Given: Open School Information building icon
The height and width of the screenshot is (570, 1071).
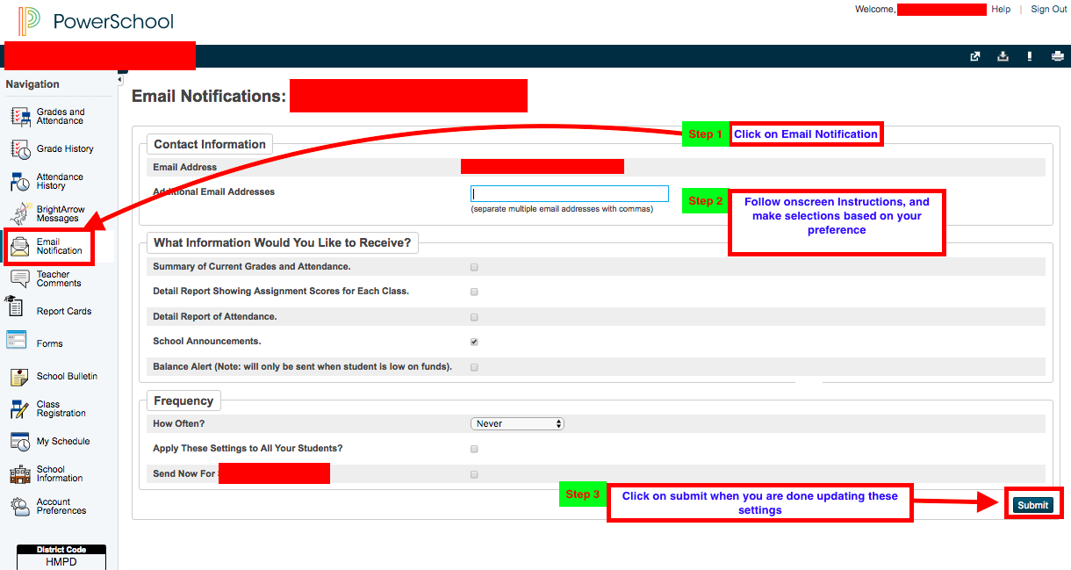Looking at the screenshot, I should [20, 474].
